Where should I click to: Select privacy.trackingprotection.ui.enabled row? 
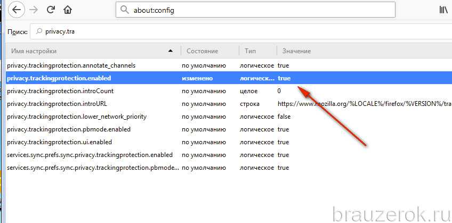tap(229, 142)
